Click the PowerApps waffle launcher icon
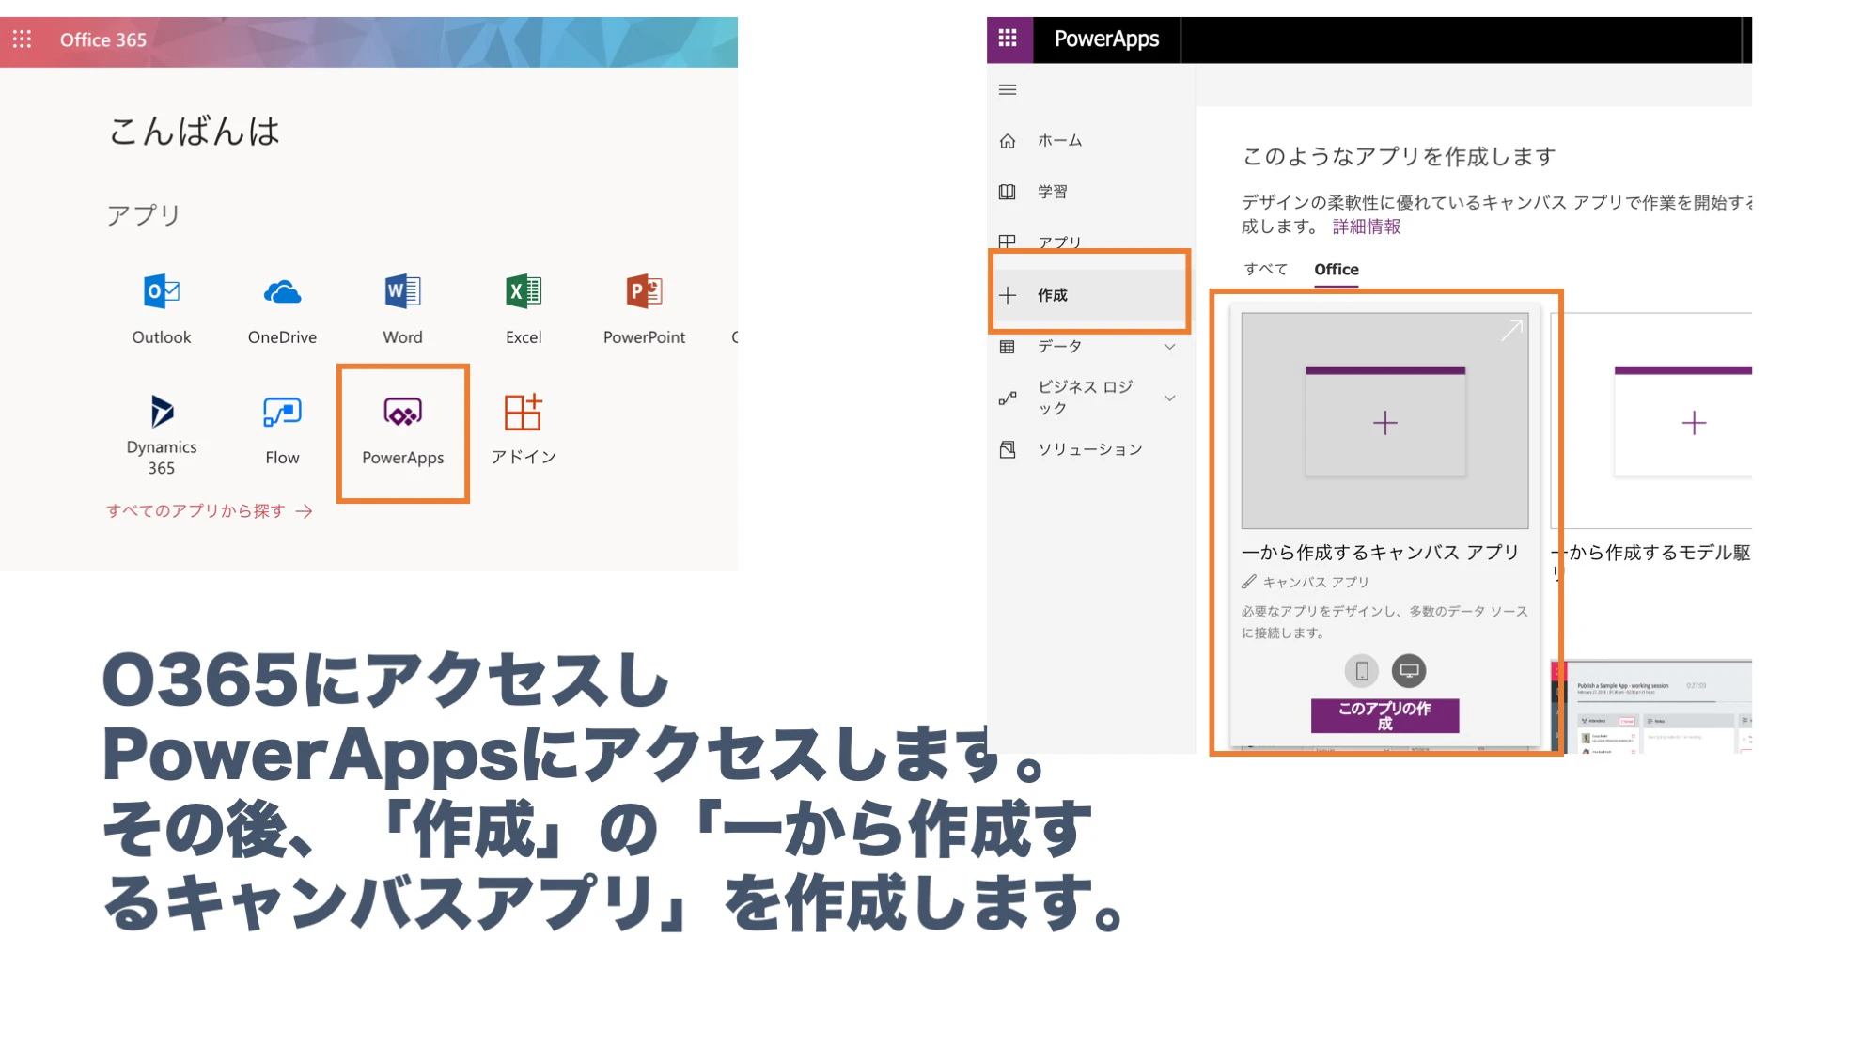This screenshot has width=1861, height=1047. 1009,39
